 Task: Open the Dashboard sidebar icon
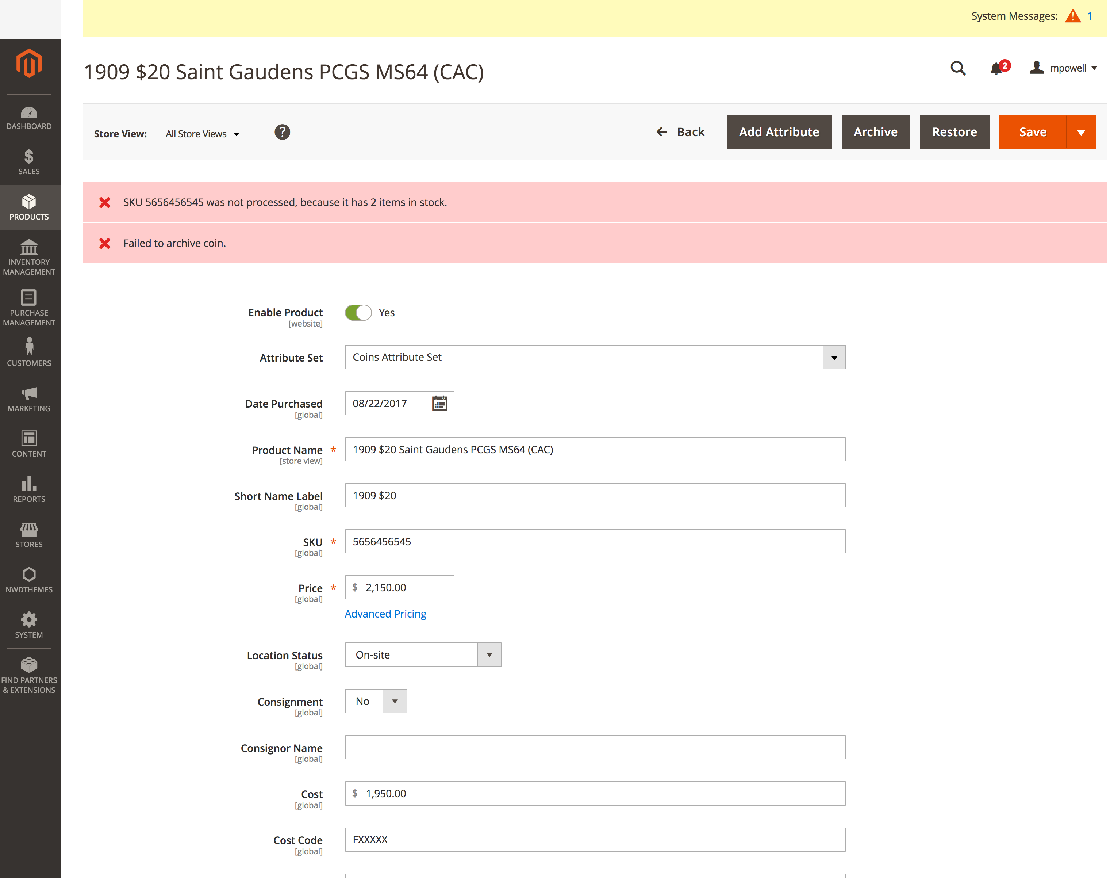point(29,118)
